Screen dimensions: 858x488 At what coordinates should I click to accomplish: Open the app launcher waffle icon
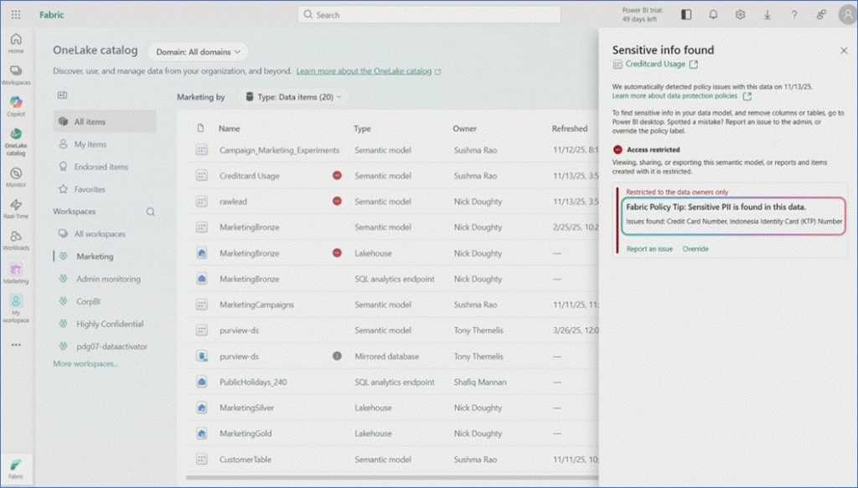pos(16,14)
